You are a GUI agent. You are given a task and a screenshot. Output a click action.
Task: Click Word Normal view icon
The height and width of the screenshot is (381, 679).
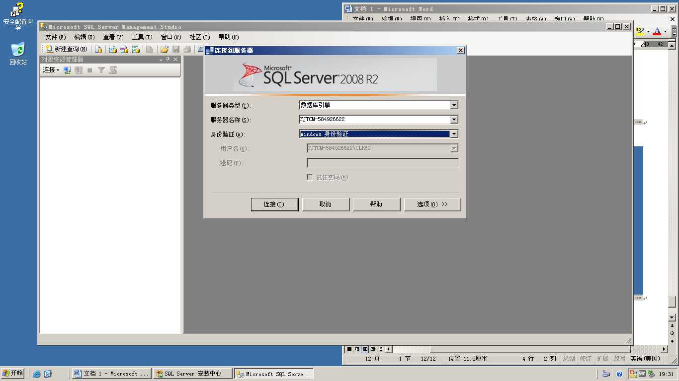[x=349, y=349]
